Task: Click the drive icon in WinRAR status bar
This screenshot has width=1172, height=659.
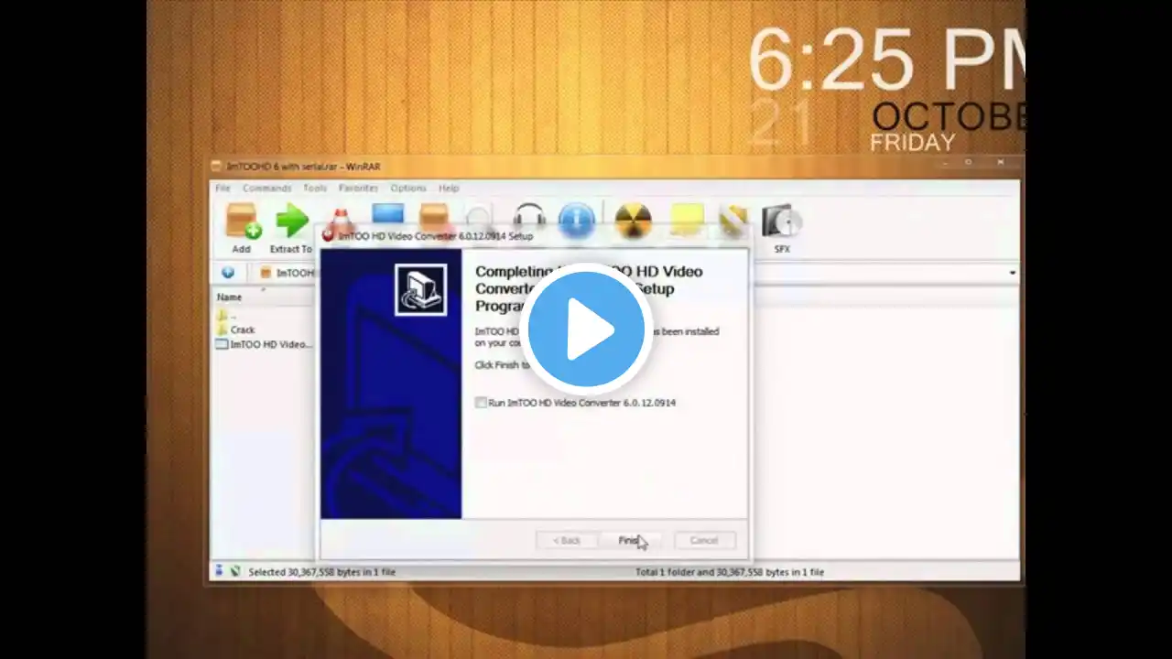Action: coord(219,571)
